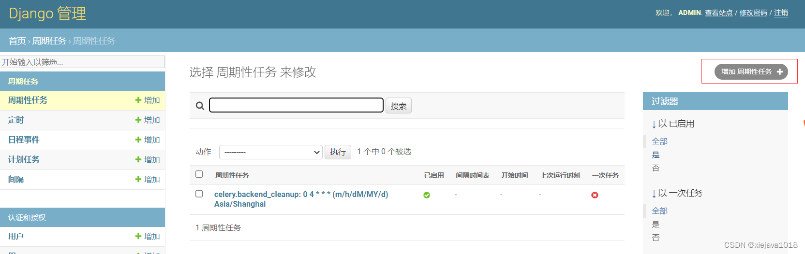The height and width of the screenshot is (254, 805).
Task: Open 间隔 in the sidebar
Action: coord(16,179)
